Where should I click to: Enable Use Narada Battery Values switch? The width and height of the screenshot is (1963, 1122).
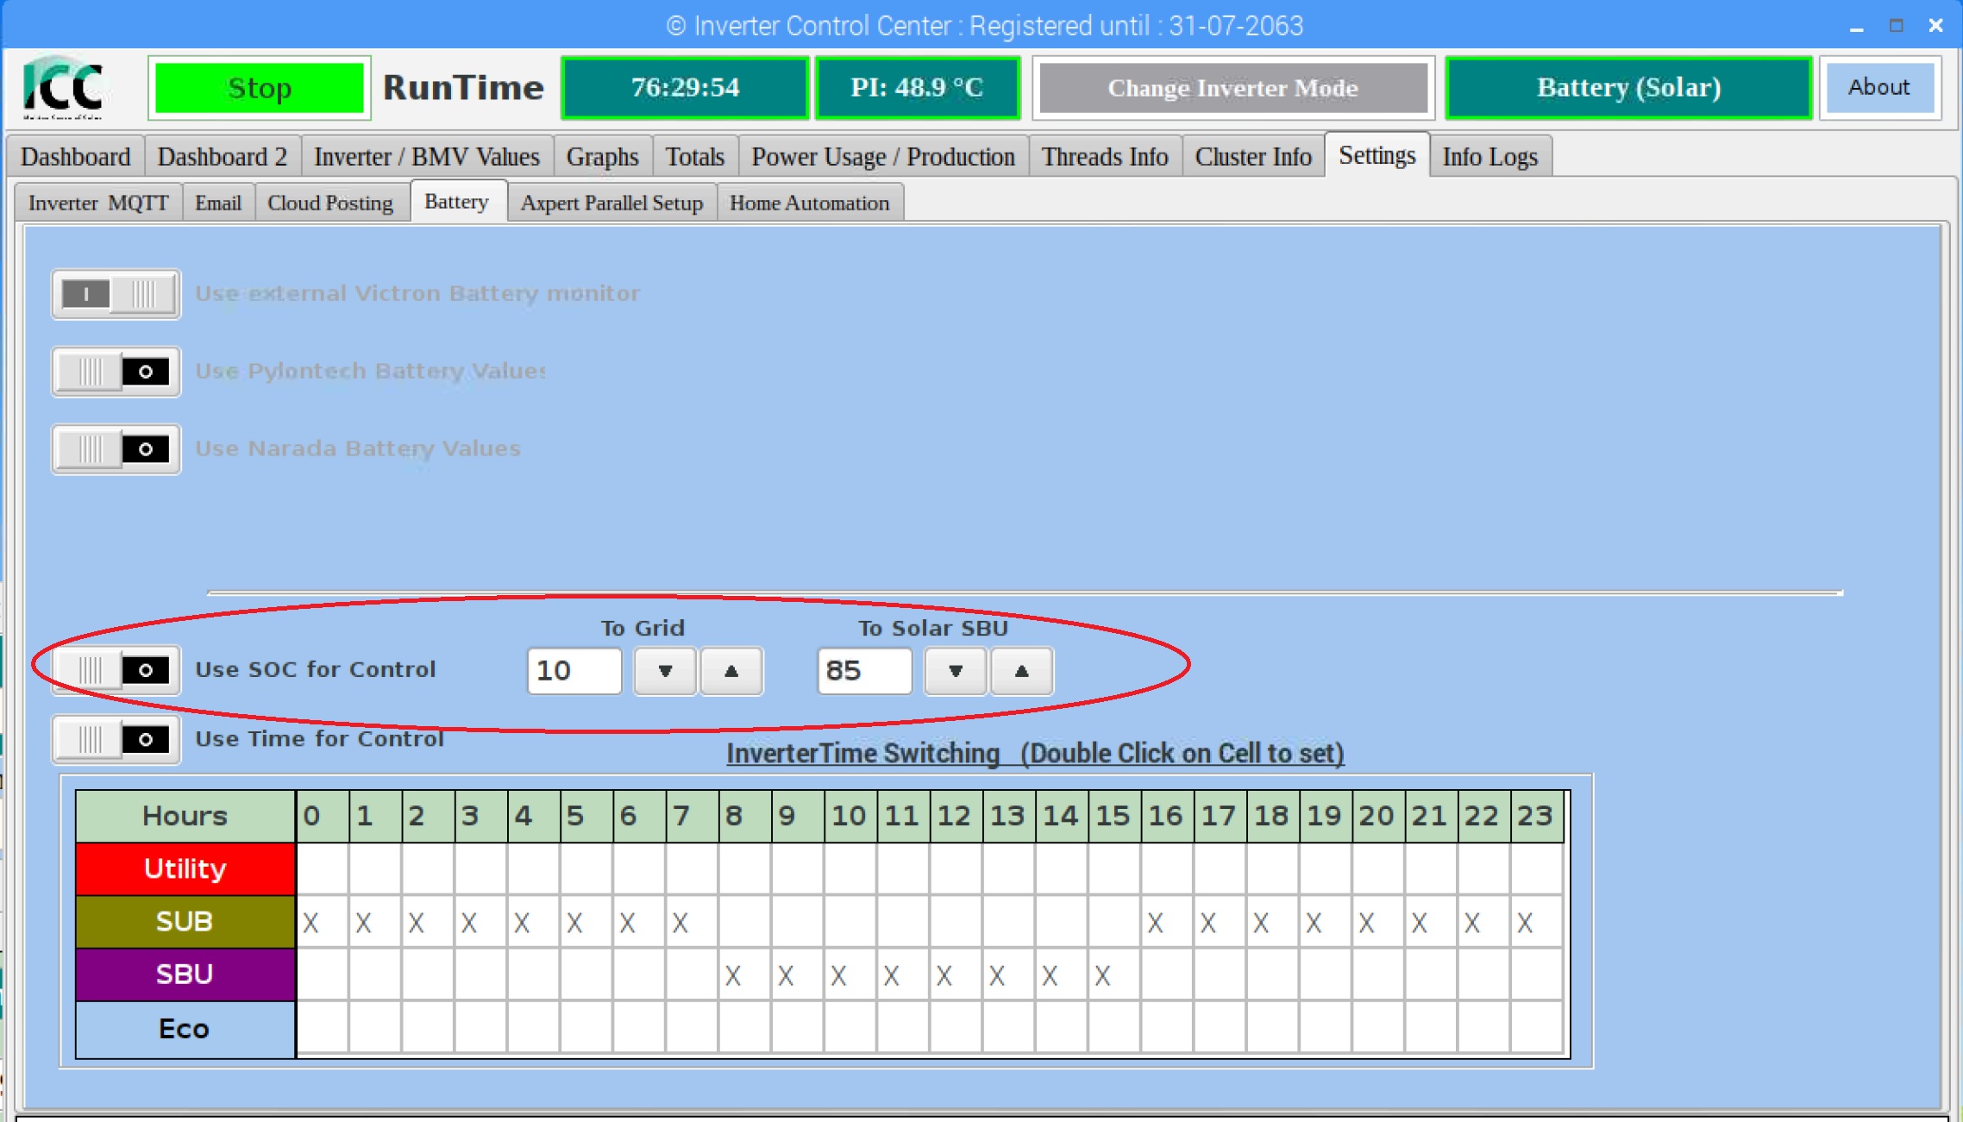(116, 449)
